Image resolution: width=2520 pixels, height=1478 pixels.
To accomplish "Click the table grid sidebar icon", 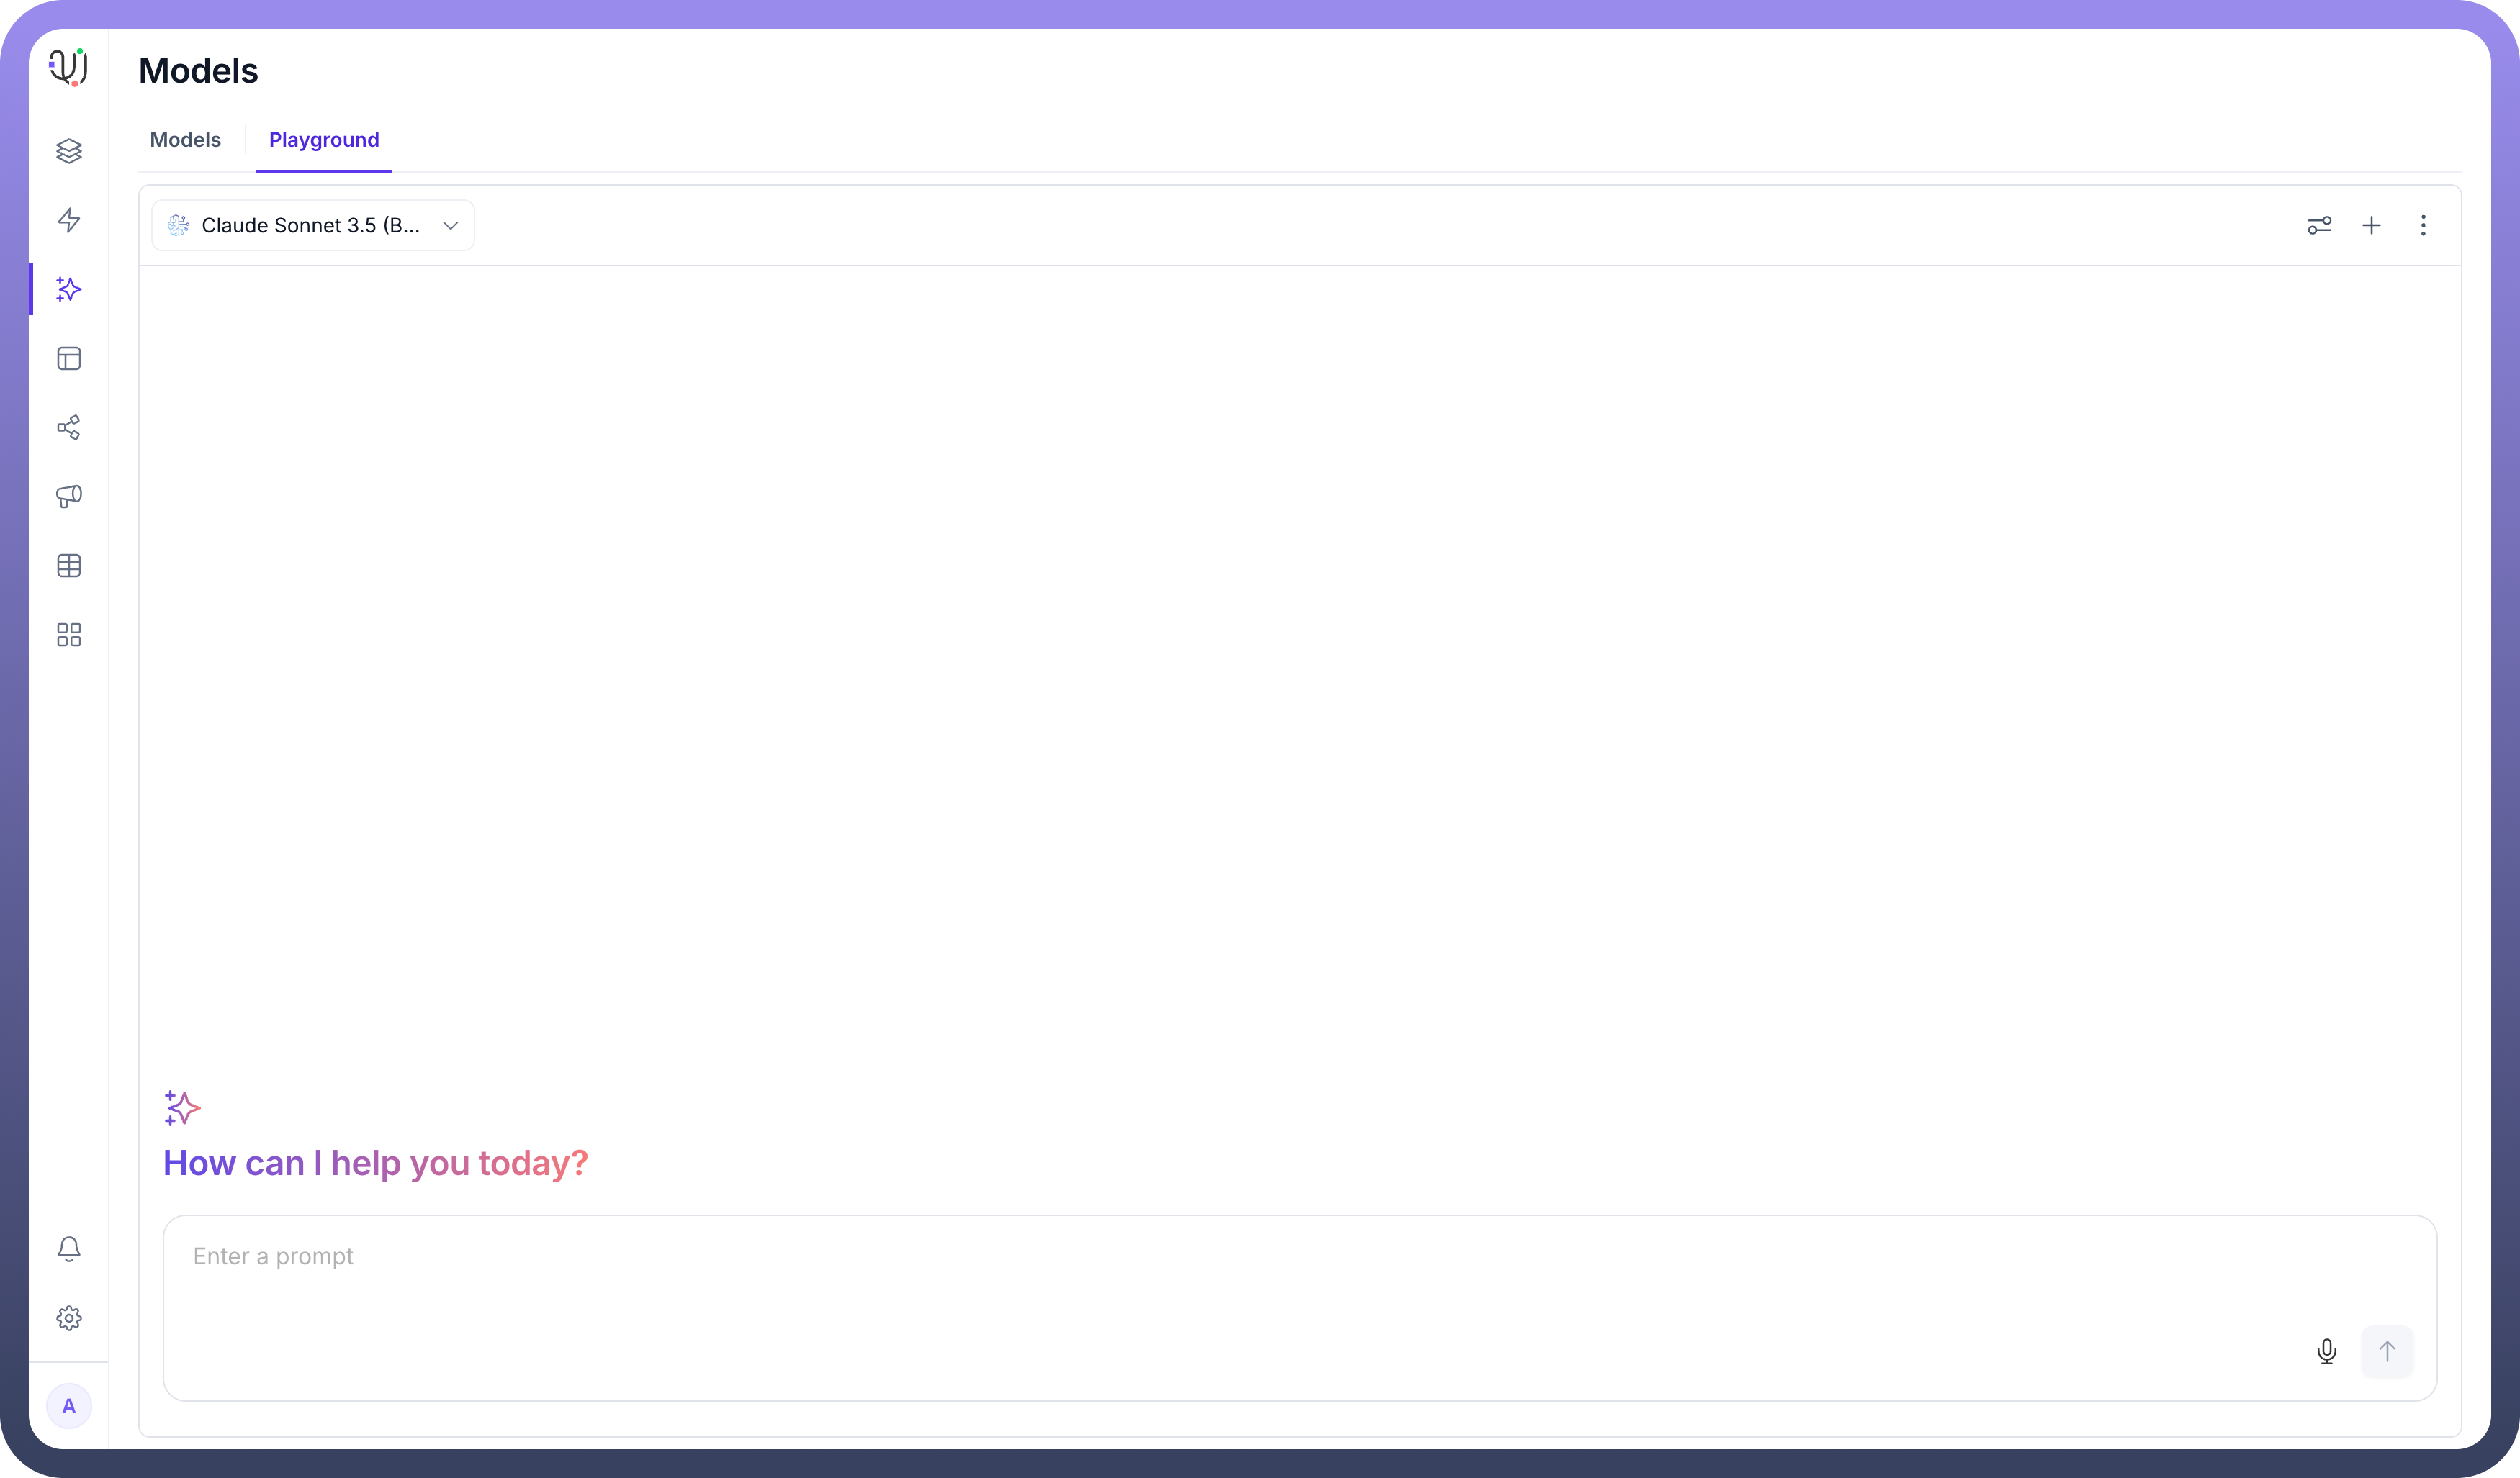I will click(x=69, y=566).
